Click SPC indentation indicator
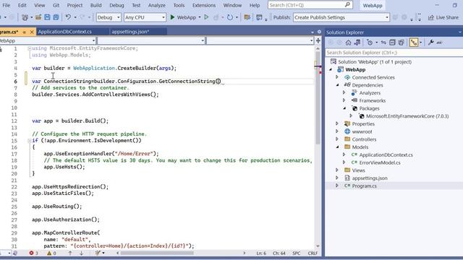 (296, 253)
